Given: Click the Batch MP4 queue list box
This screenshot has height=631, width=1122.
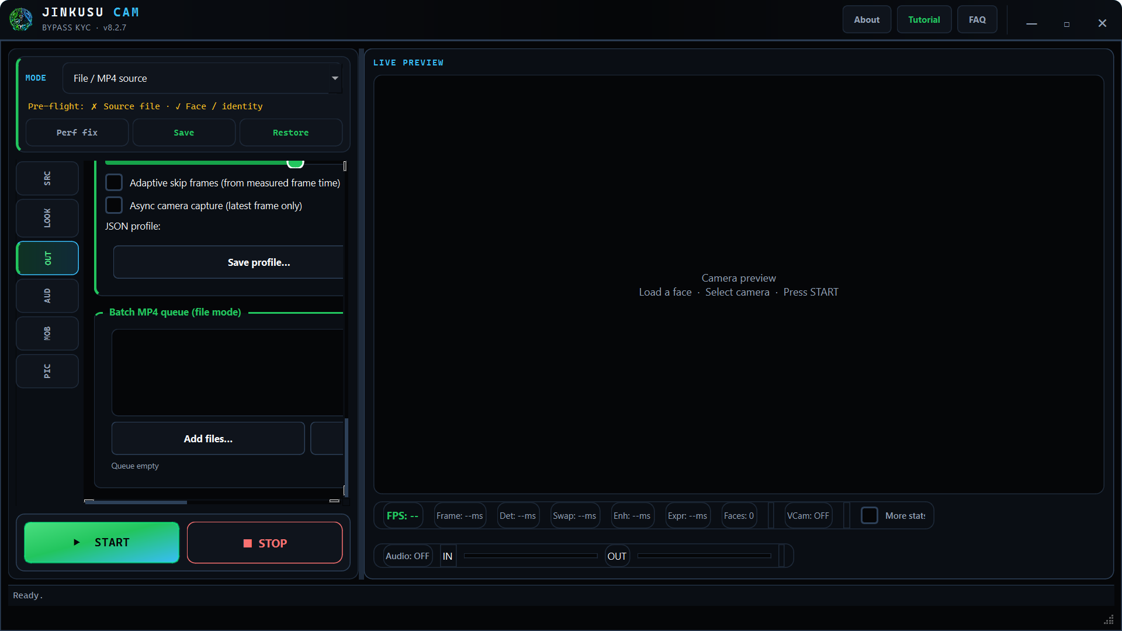Looking at the screenshot, I should [228, 373].
